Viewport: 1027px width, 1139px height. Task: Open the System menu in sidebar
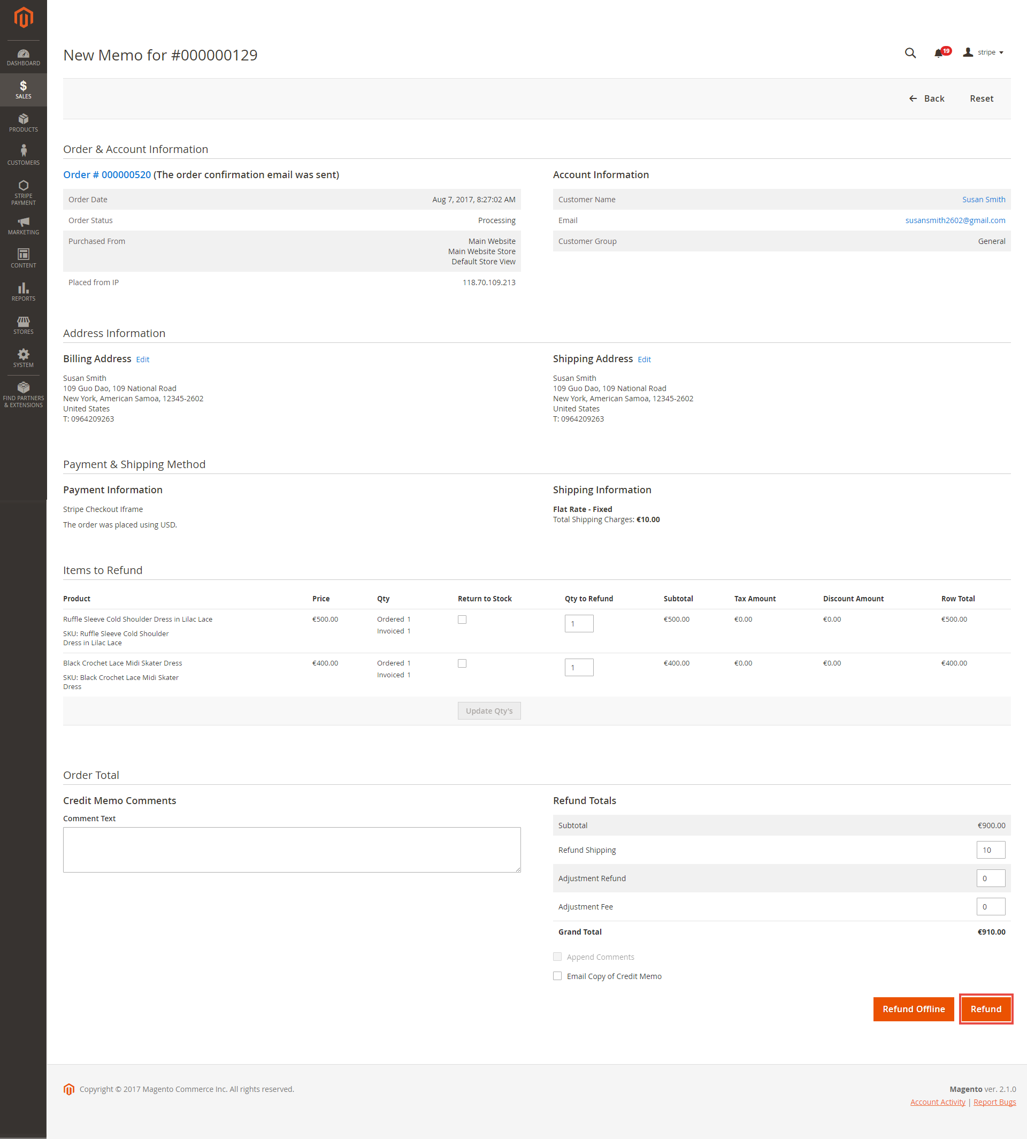click(23, 358)
